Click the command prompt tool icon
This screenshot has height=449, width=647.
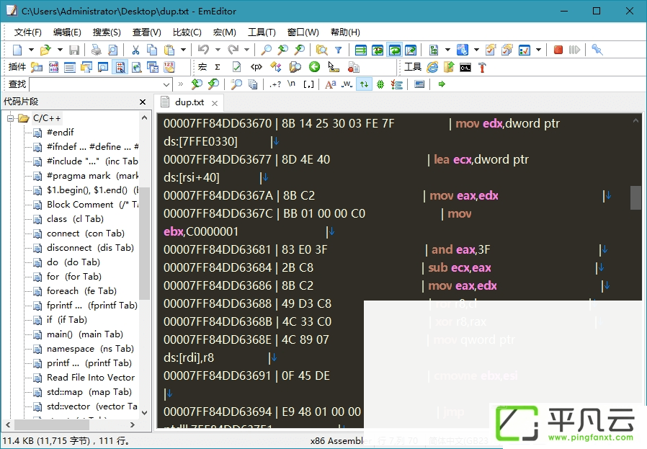pyautogui.click(x=465, y=67)
